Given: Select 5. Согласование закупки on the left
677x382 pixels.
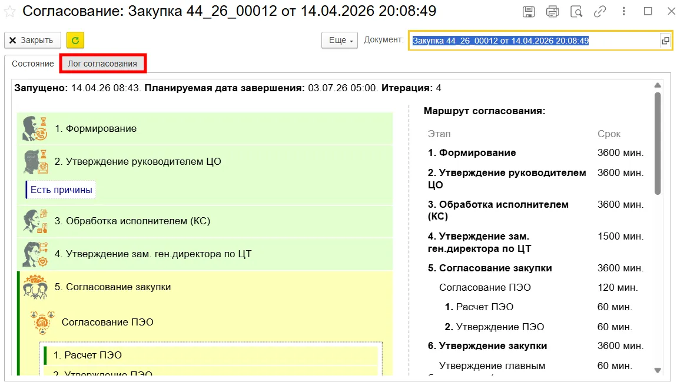Looking at the screenshot, I should tap(112, 287).
